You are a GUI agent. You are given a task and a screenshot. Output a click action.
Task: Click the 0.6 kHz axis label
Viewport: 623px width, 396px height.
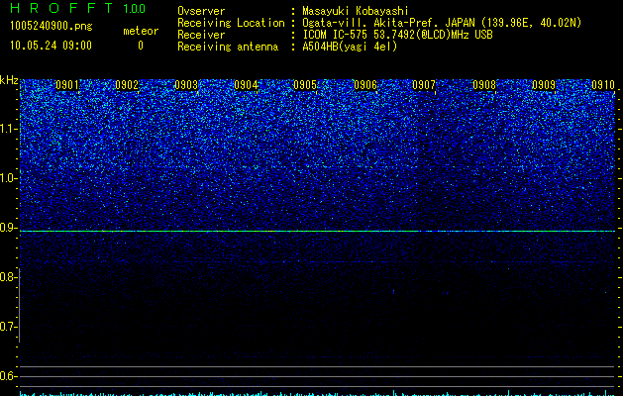pos(8,376)
